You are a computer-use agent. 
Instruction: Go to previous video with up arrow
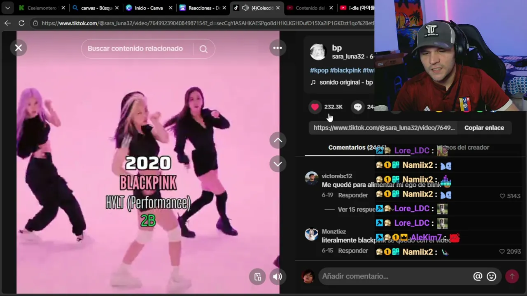click(278, 141)
